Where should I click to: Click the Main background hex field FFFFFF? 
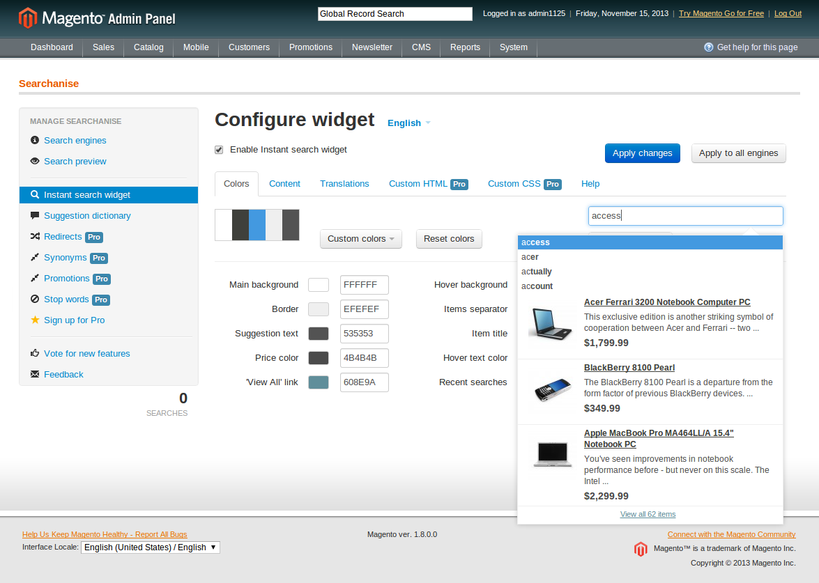click(x=365, y=285)
